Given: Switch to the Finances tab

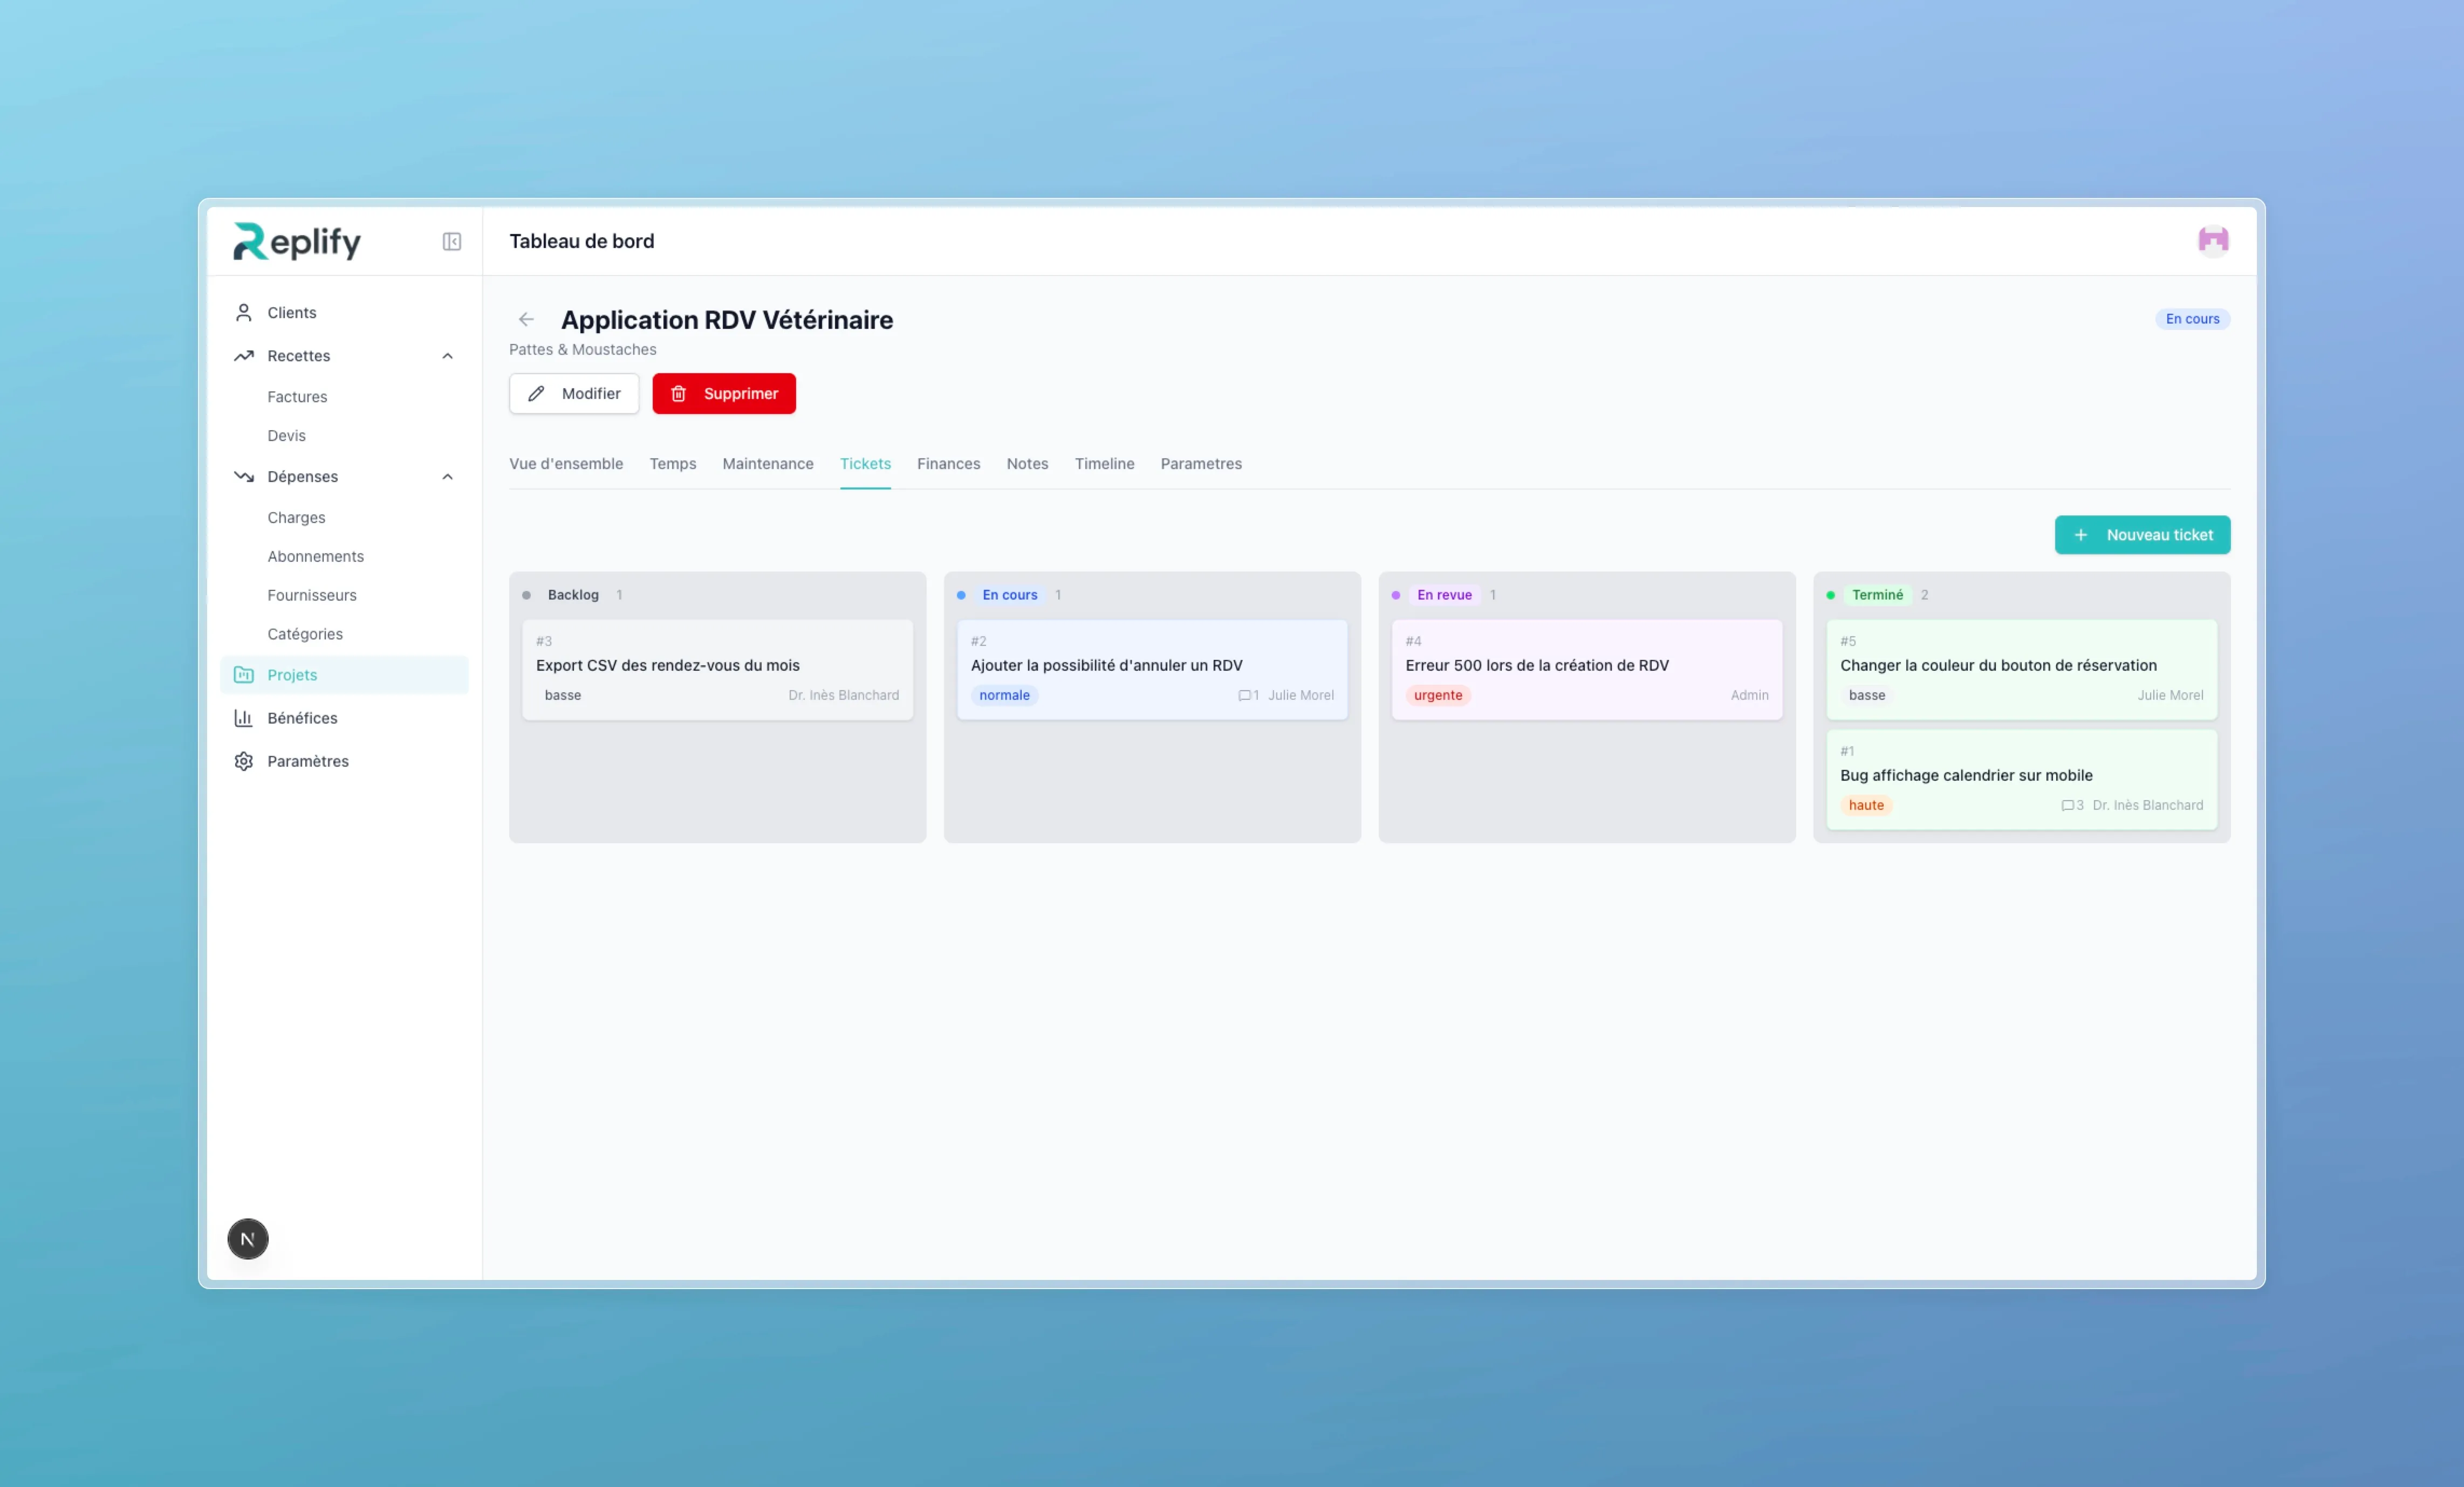Looking at the screenshot, I should coord(948,464).
